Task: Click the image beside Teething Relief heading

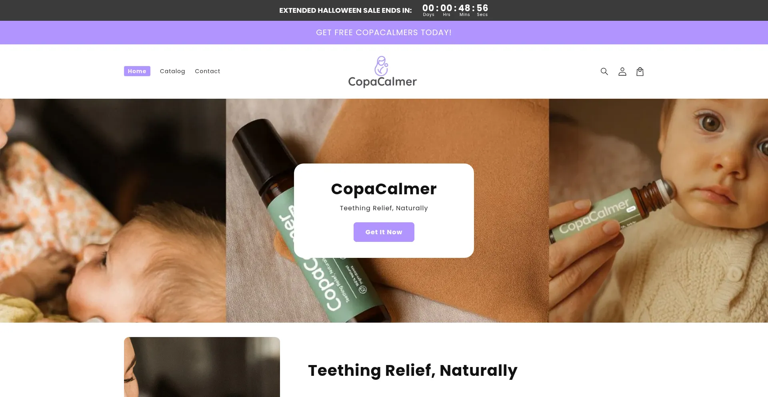Action: click(202, 367)
